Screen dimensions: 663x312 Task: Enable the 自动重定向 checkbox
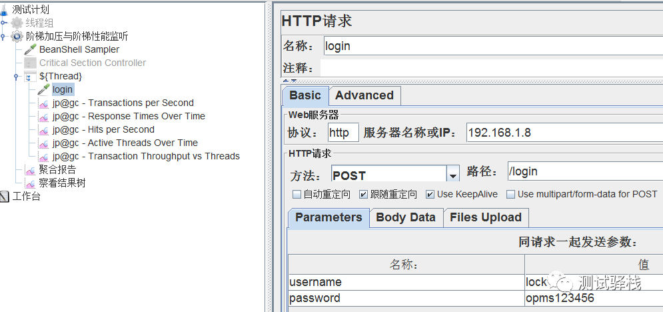click(297, 195)
